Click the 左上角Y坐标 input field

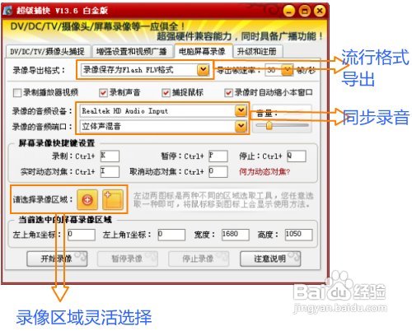171,235
